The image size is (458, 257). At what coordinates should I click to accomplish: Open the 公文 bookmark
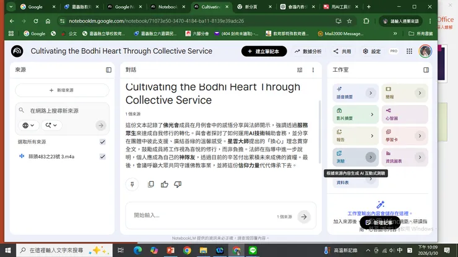pyautogui.click(x=69, y=33)
